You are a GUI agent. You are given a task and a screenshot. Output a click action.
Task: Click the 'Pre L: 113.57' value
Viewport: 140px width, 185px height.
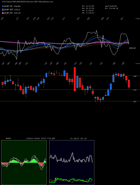click(x=88, y=11)
